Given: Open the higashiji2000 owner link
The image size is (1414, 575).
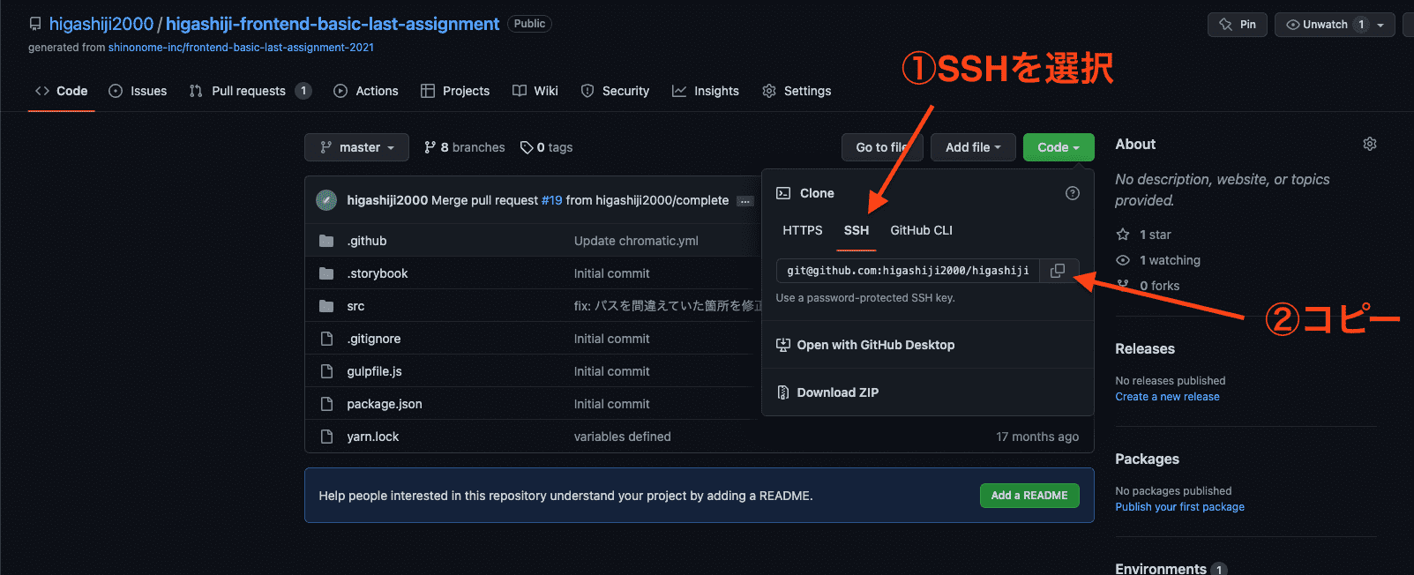Looking at the screenshot, I should click(x=101, y=24).
